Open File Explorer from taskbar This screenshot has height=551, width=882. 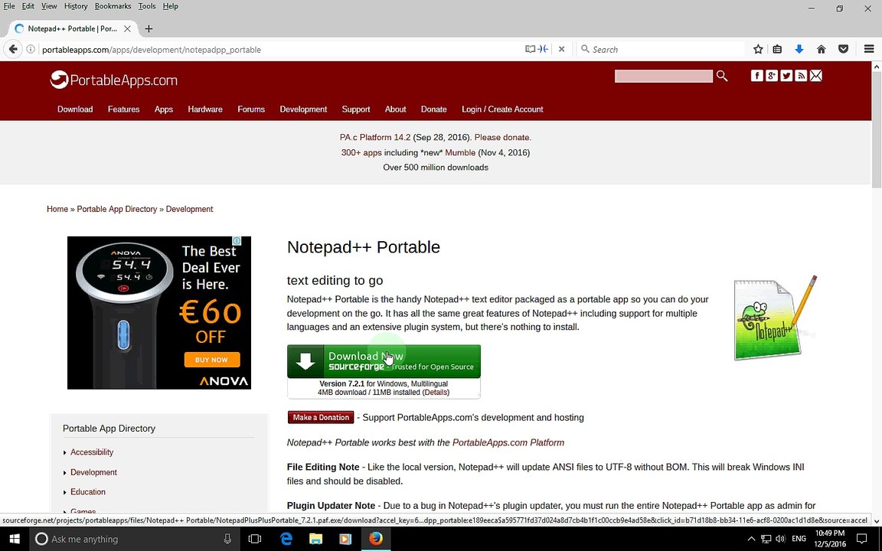315,540
